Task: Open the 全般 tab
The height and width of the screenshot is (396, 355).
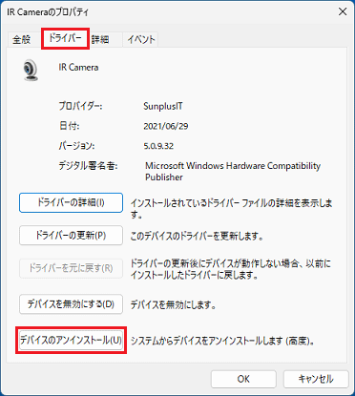Action: coord(22,40)
